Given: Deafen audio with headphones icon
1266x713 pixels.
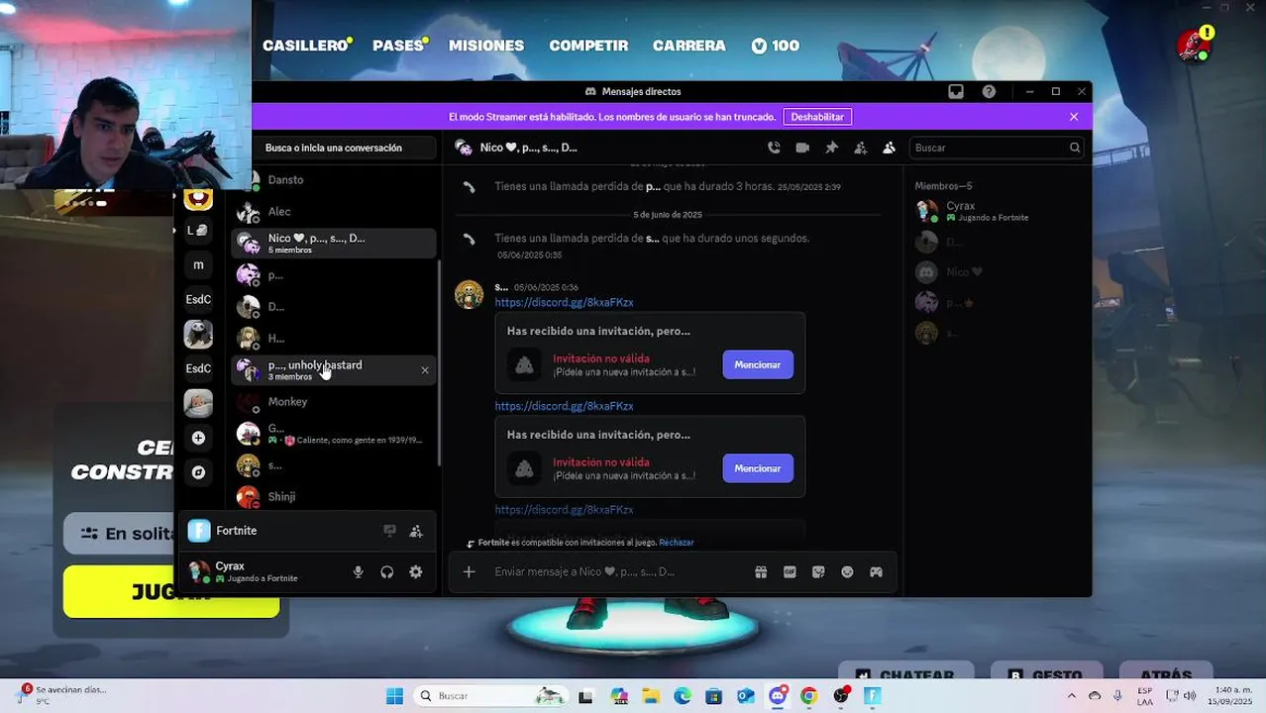Looking at the screenshot, I should coord(387,571).
